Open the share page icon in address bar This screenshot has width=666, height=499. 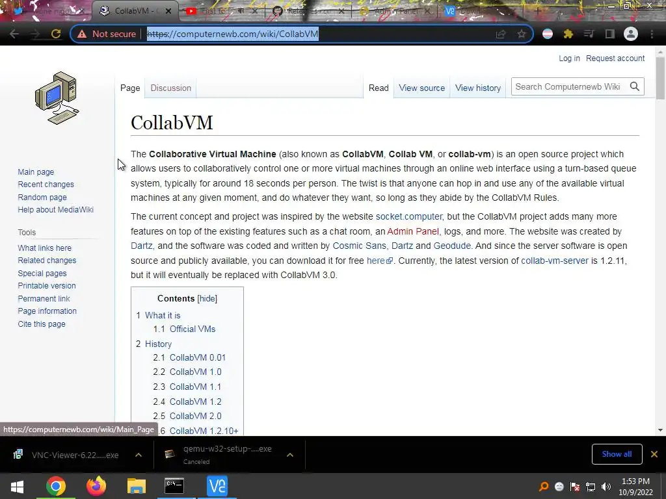[x=501, y=34]
